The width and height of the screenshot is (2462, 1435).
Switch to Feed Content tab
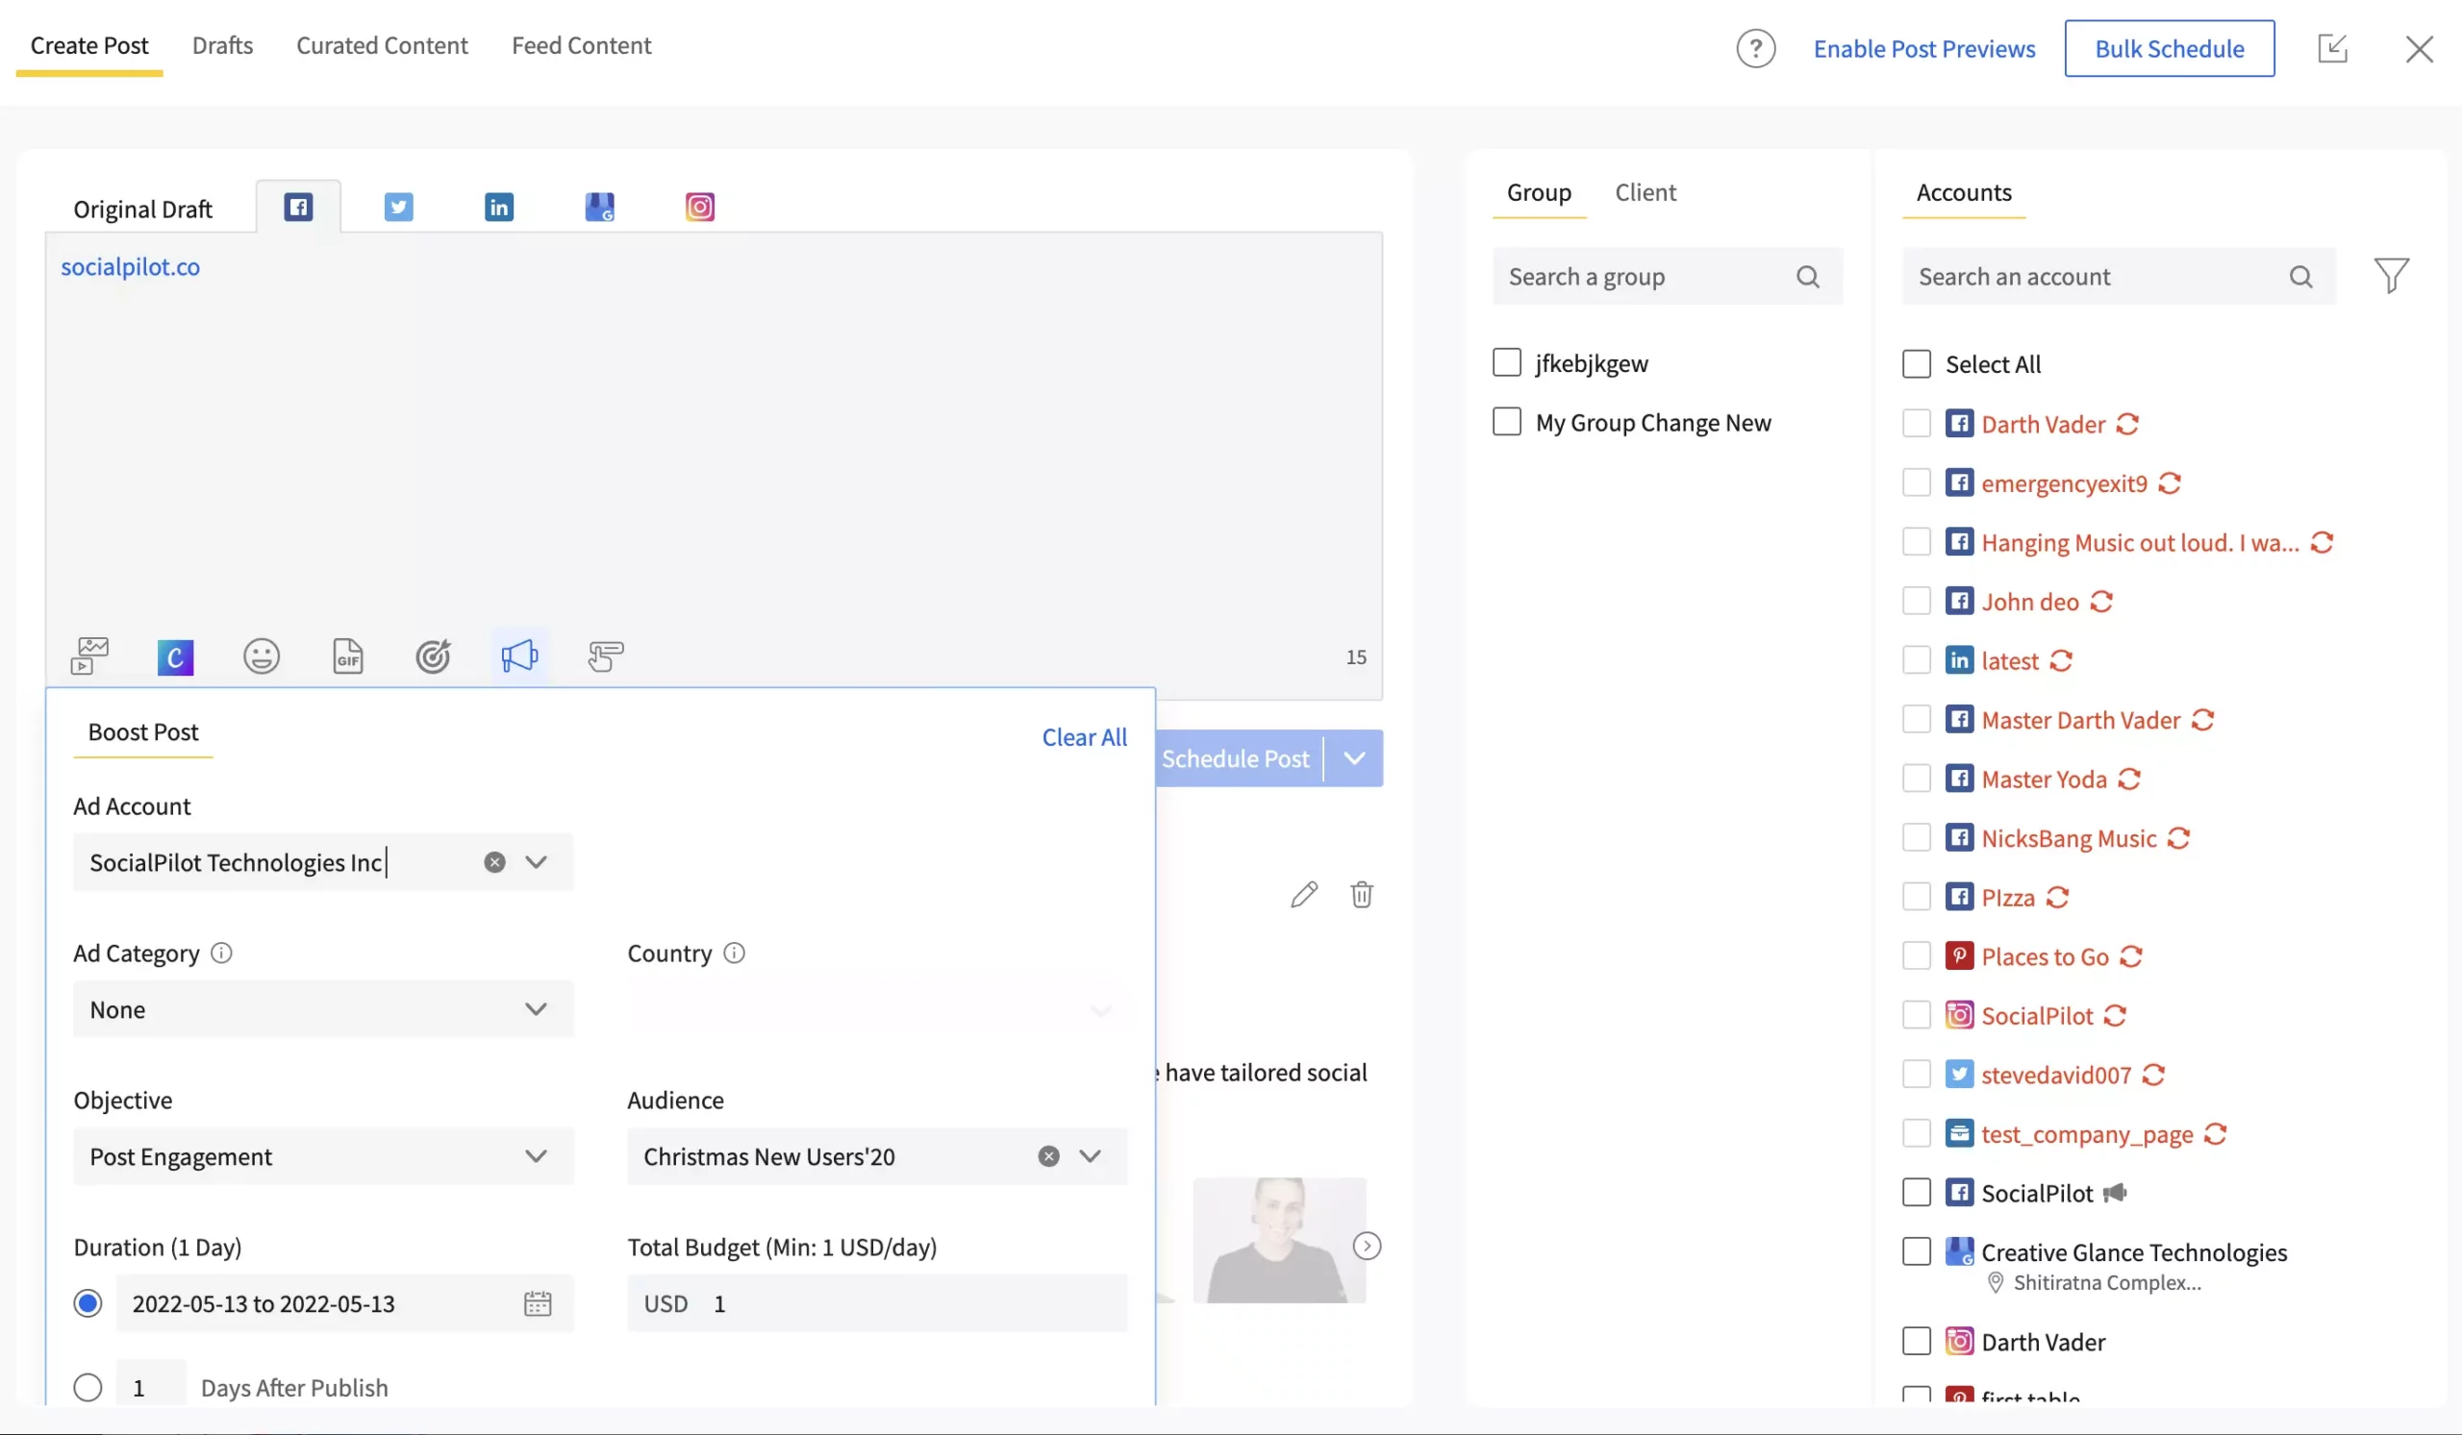(x=581, y=45)
